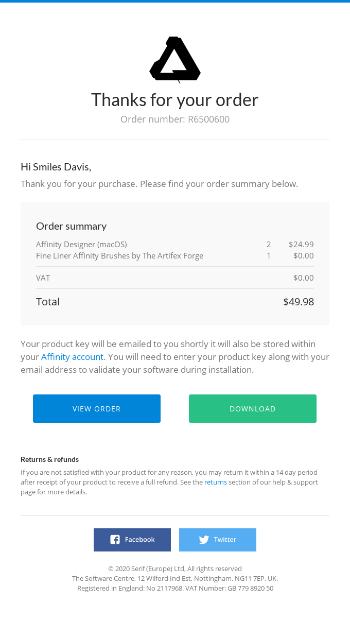Open the returns section link
Screen dimensions: 350x621
[x=215, y=482]
